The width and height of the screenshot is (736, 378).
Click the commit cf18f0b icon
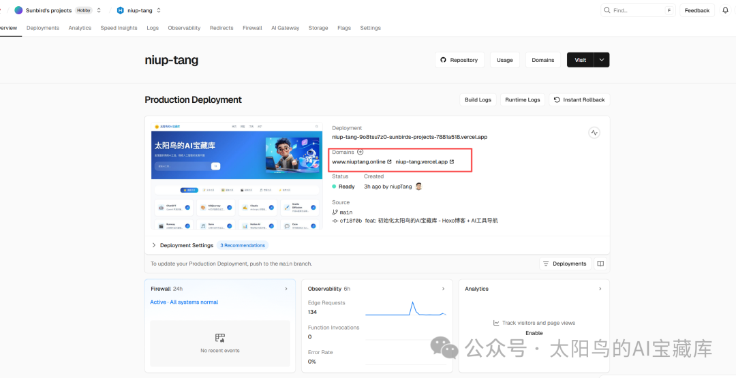[x=335, y=221]
